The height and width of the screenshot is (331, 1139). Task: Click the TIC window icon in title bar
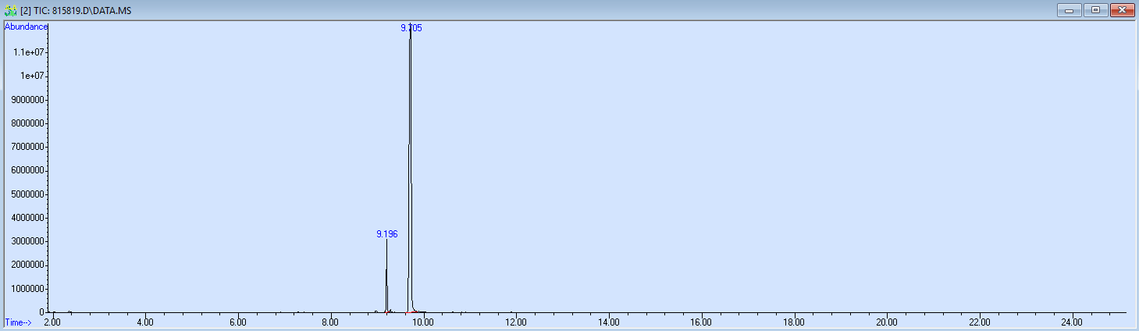click(10, 10)
